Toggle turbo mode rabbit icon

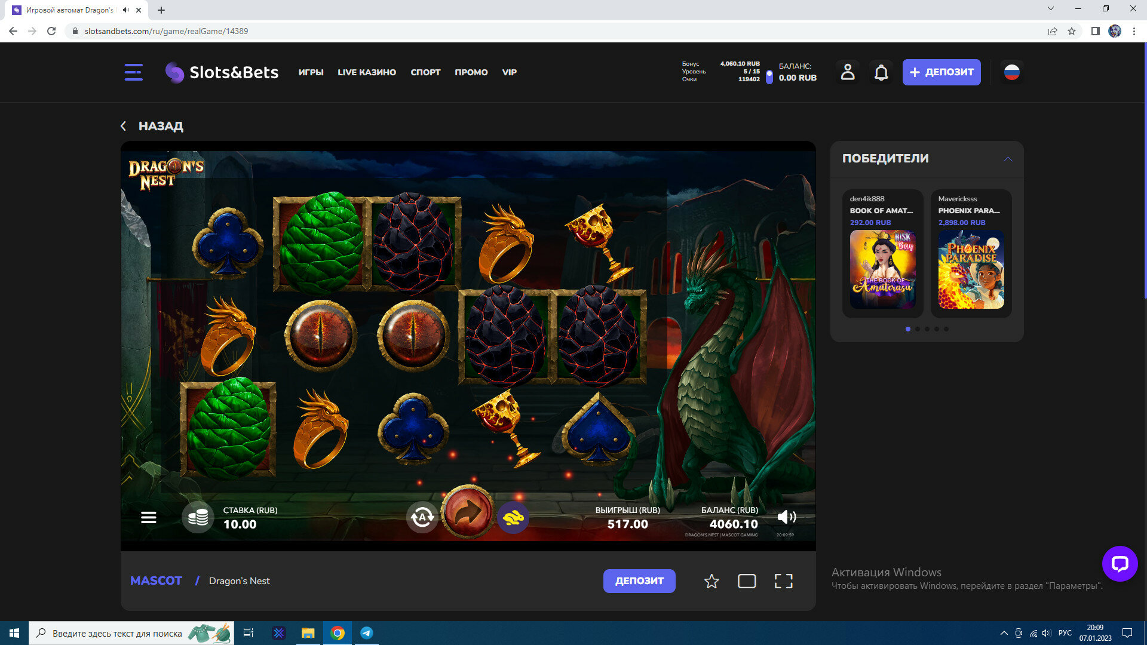pos(513,518)
